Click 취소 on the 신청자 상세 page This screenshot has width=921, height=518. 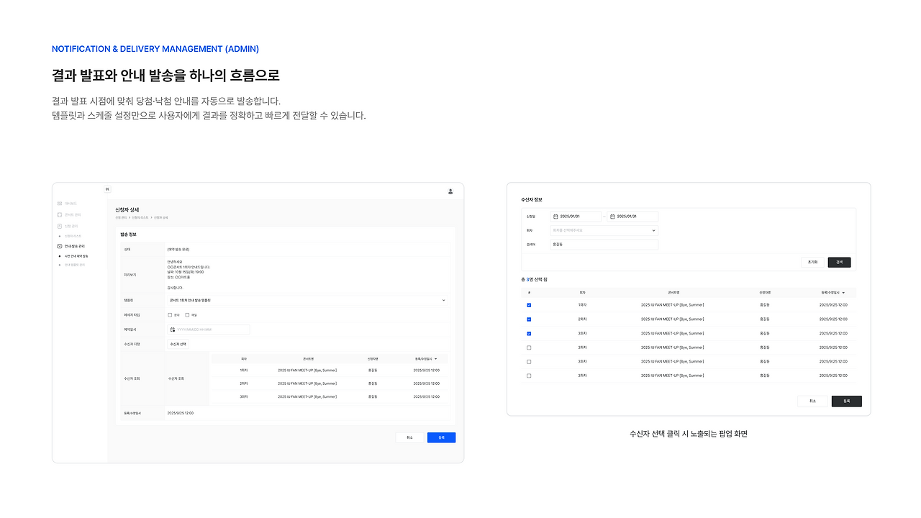(409, 437)
